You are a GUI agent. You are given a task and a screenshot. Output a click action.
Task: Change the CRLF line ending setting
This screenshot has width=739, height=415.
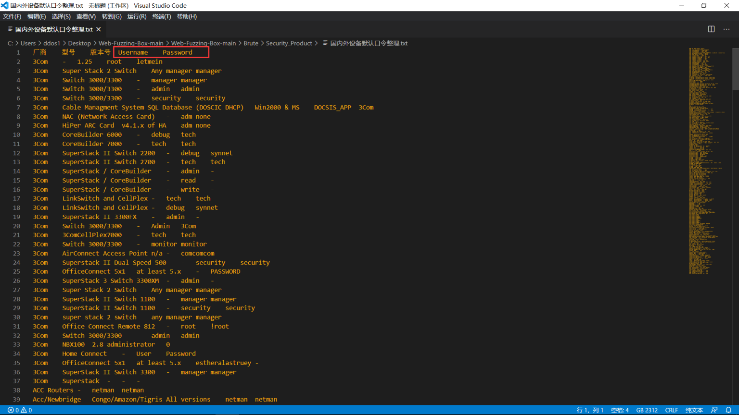point(672,410)
